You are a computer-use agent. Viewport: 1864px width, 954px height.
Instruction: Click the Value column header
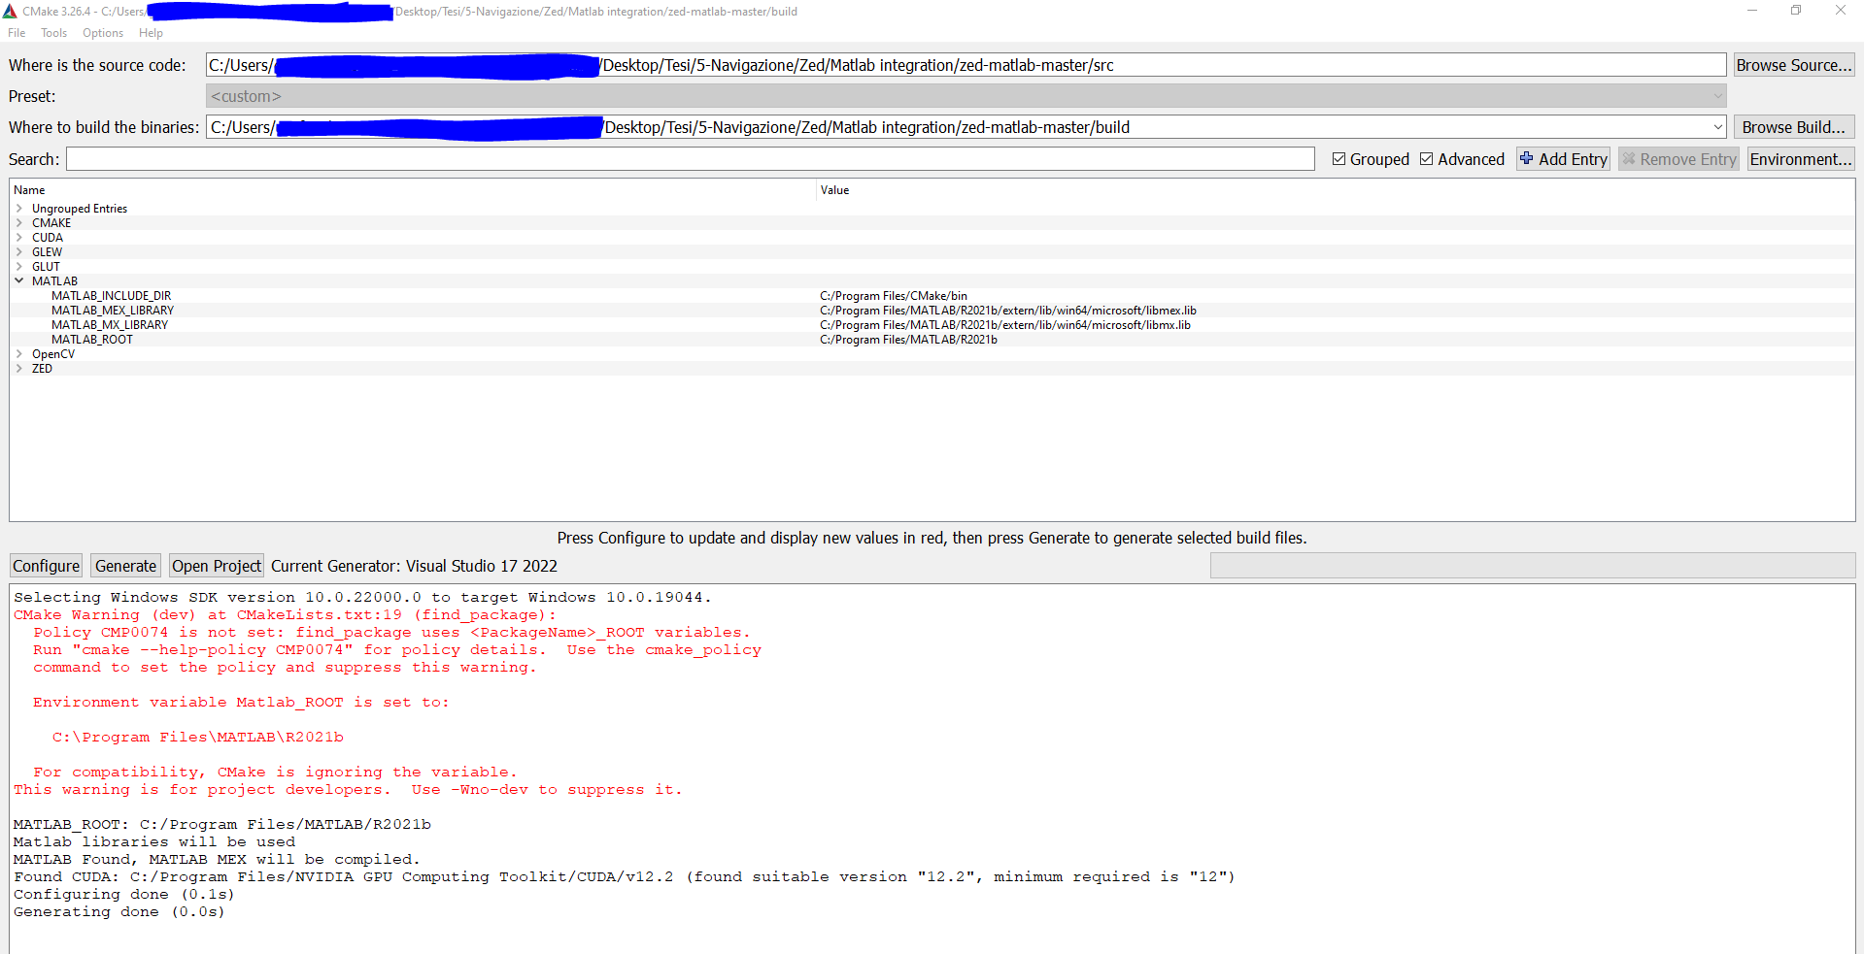click(x=834, y=190)
